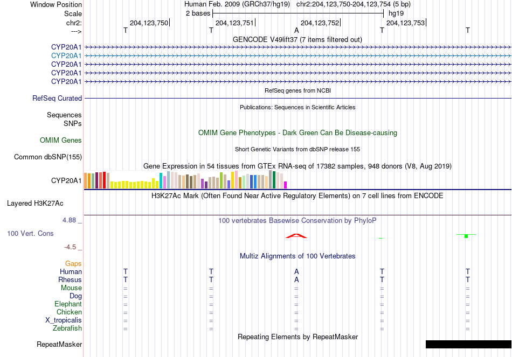Open the OMIM Gene Phenotypes track title

297,133
